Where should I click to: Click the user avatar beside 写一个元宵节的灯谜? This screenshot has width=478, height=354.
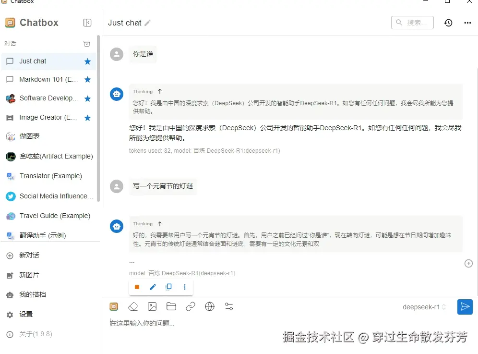pyautogui.click(x=117, y=186)
